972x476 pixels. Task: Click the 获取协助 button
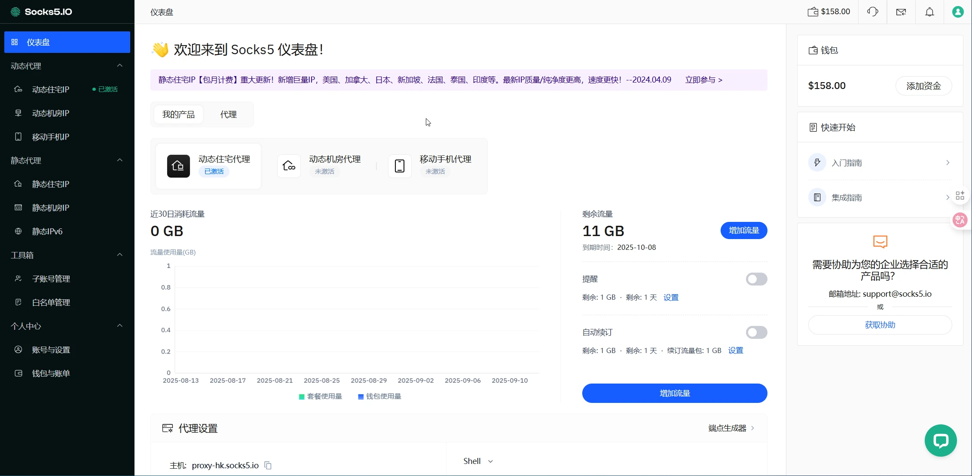(880, 325)
